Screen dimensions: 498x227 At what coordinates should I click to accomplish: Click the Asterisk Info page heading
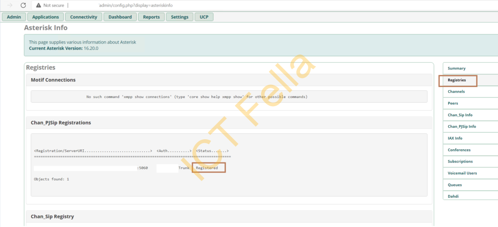pos(46,28)
